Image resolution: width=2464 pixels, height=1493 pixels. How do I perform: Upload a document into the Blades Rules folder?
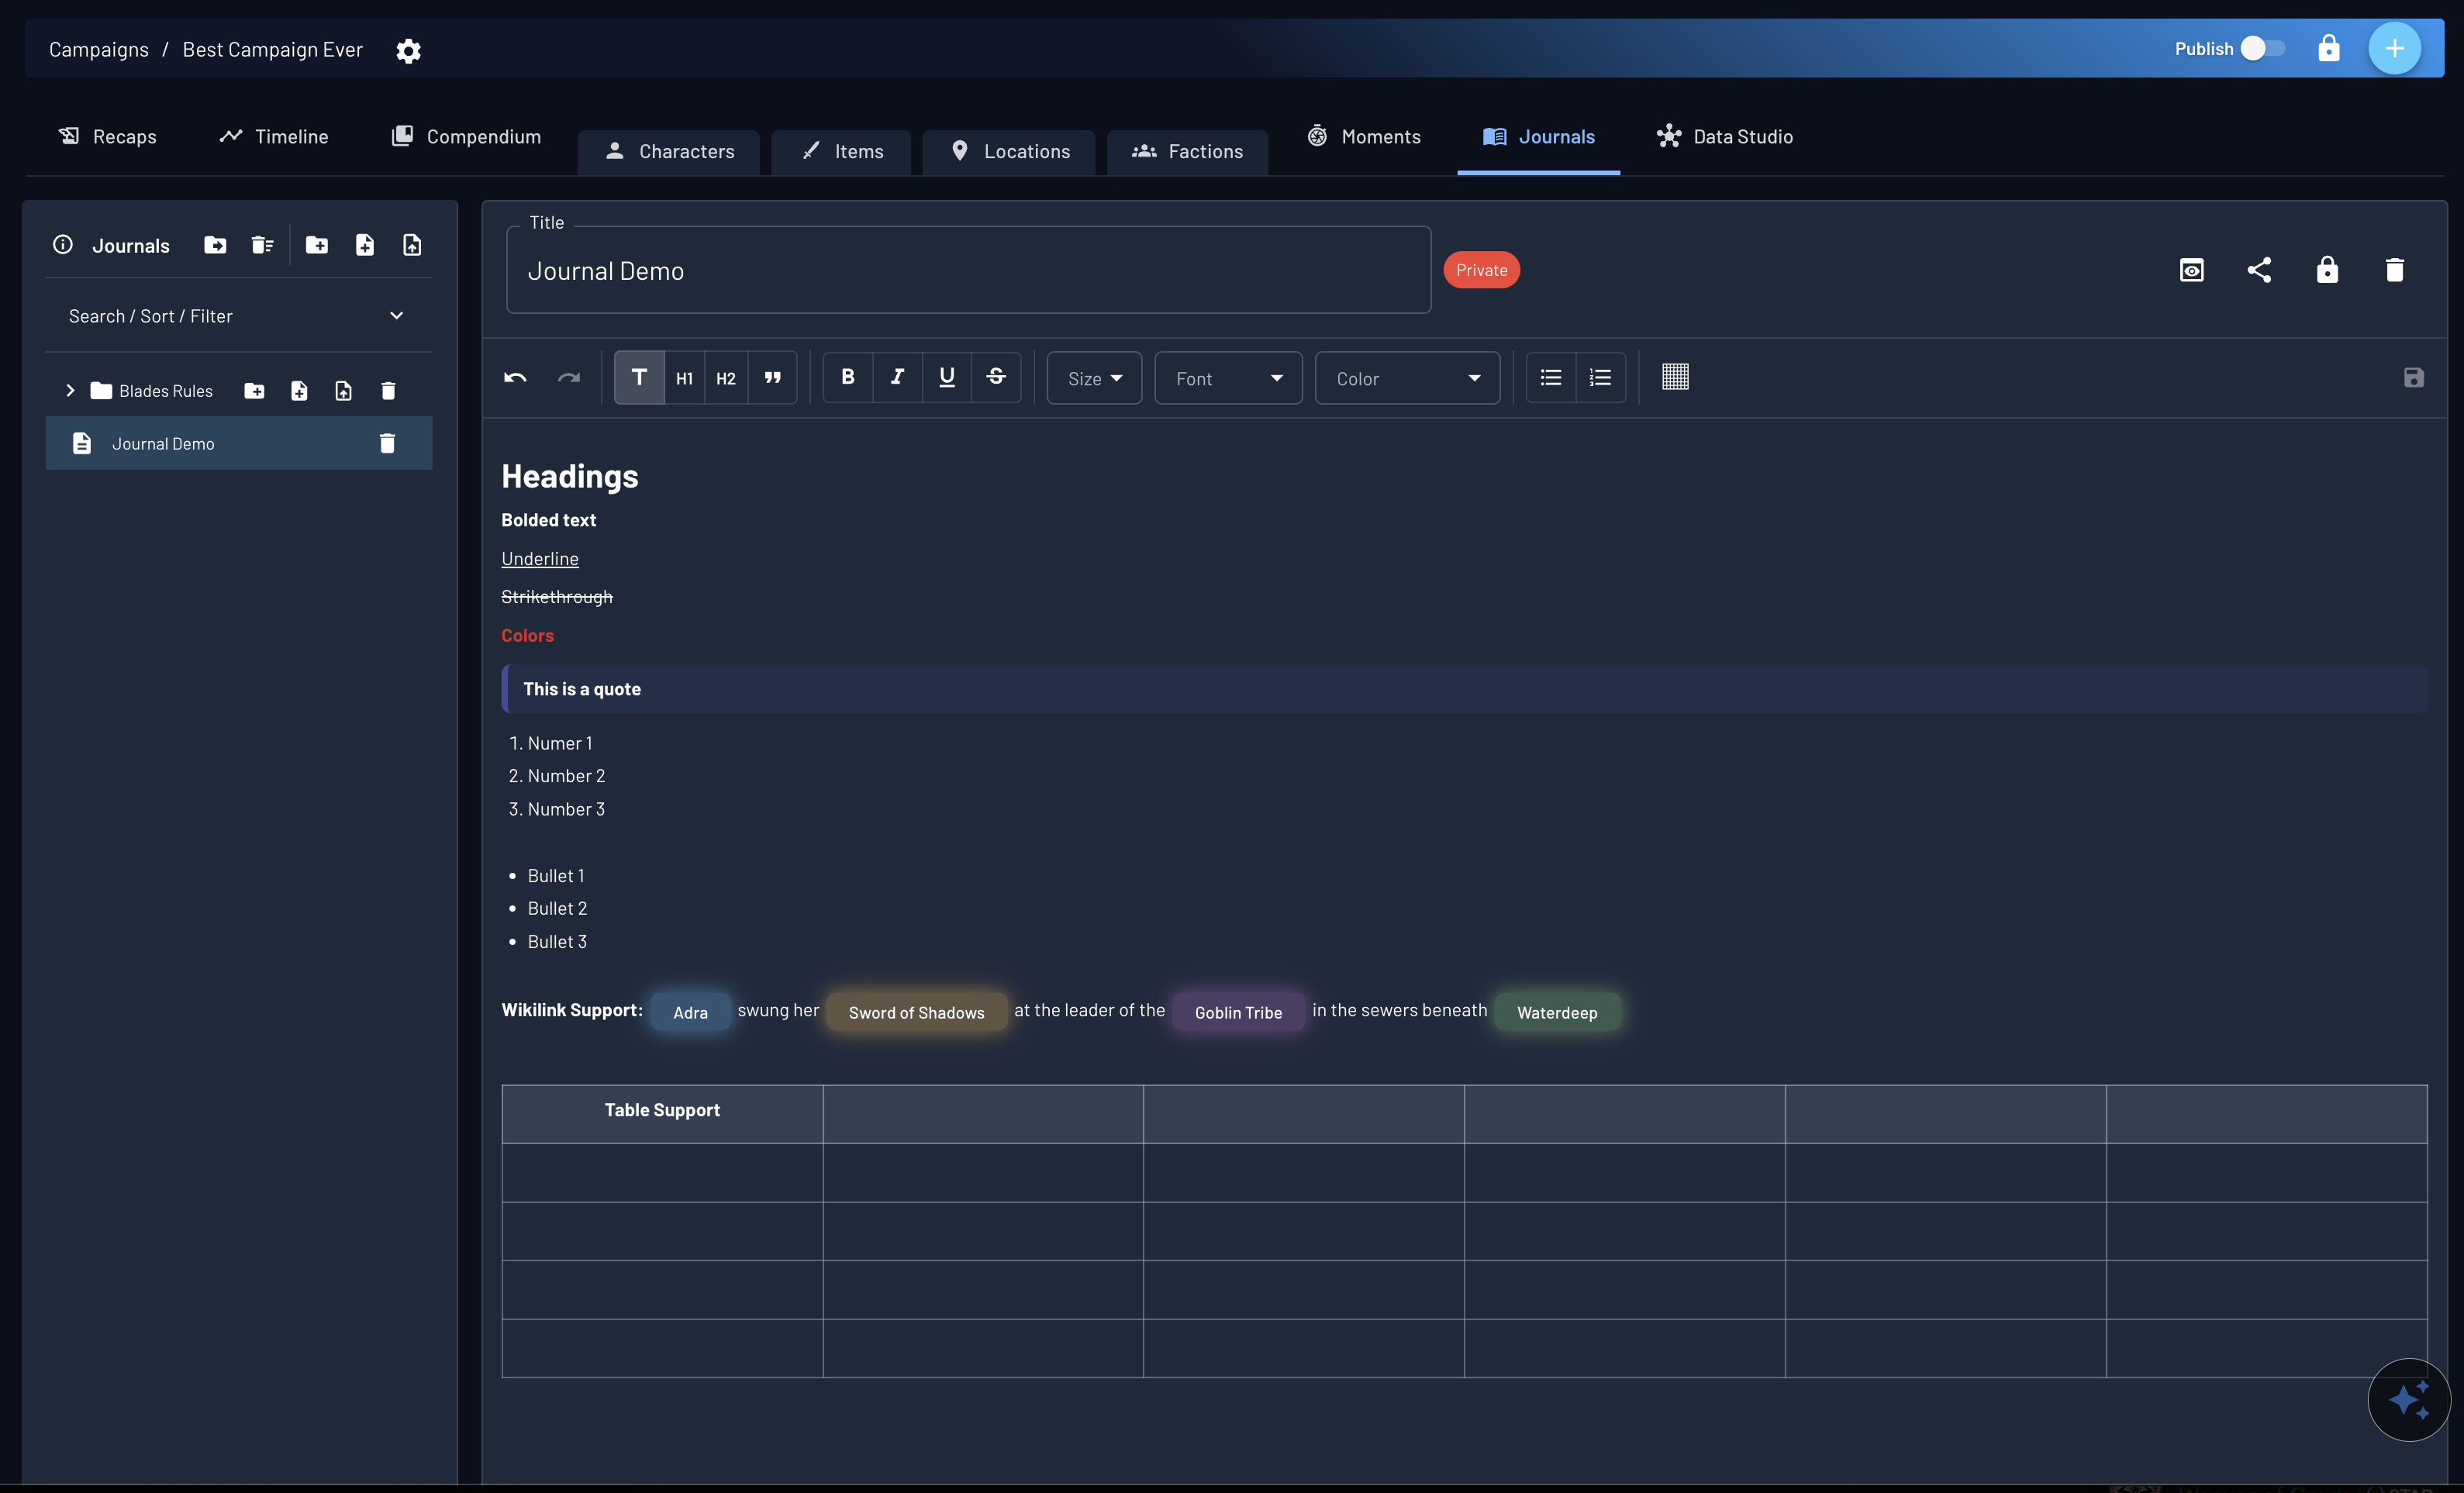[x=344, y=390]
